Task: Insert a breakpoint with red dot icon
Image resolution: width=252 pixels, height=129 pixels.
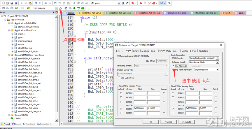Action: pyautogui.click(x=141, y=3)
